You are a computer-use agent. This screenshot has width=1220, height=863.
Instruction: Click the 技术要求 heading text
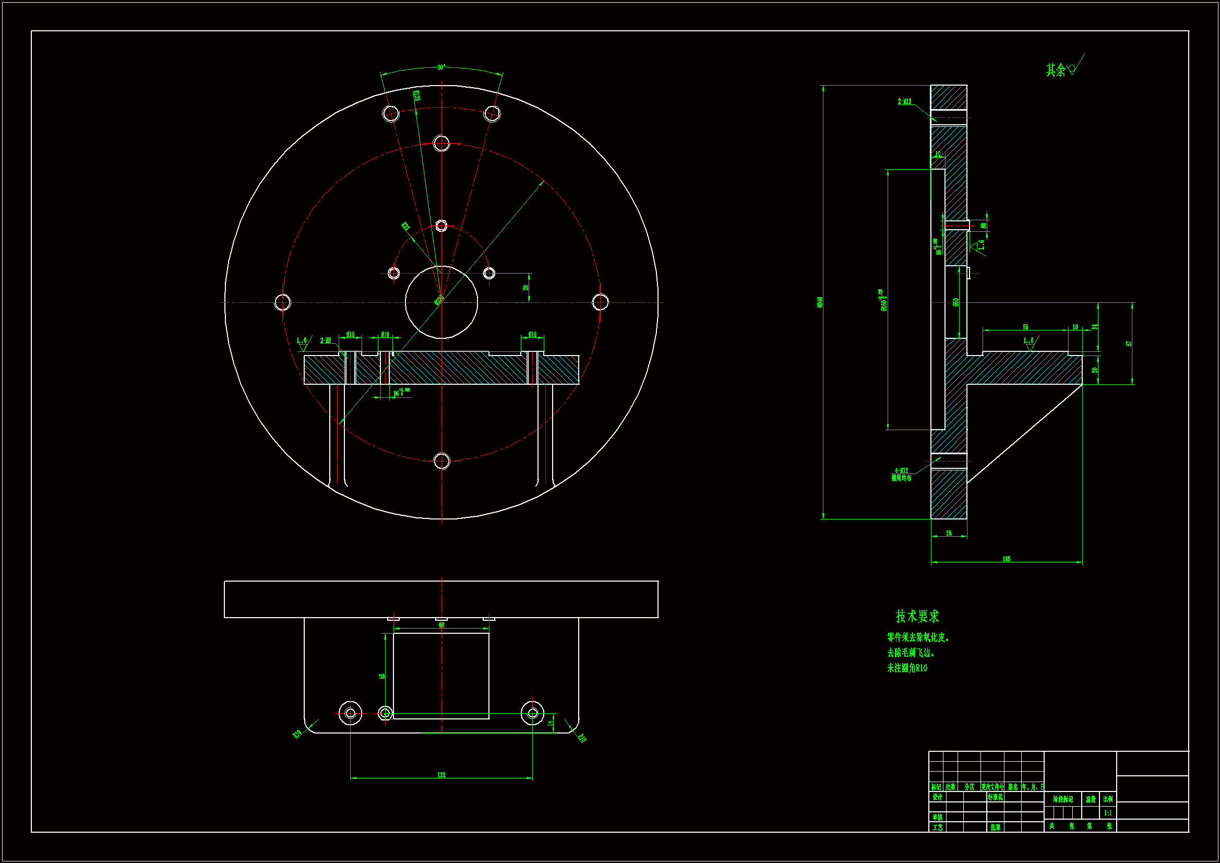pos(917,616)
